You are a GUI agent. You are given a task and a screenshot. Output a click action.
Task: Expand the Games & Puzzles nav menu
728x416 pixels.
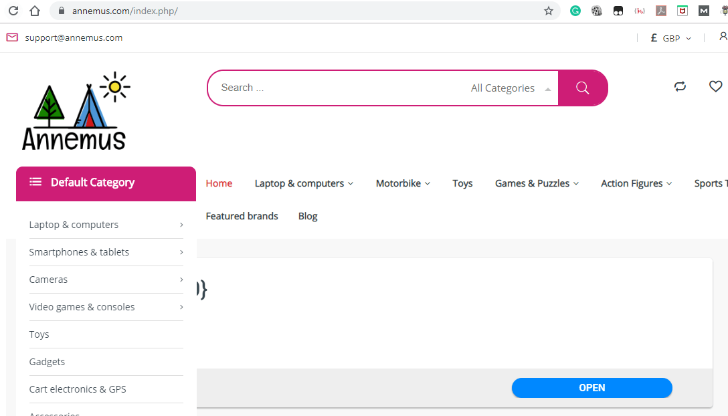[x=537, y=183]
